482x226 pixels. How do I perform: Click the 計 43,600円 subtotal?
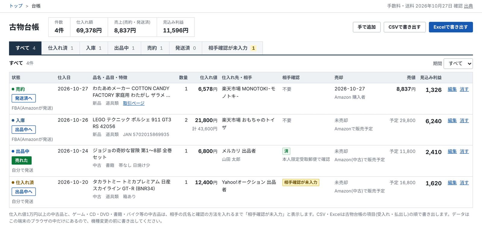tap(205, 129)
